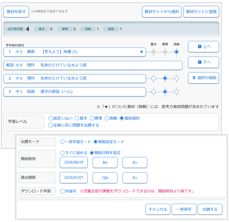Select 標準 level for 漢字の部首 row
The height and width of the screenshot is (222, 229).
click(165, 92)
